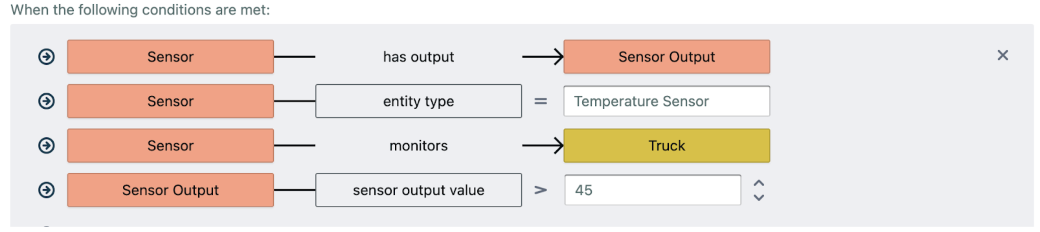Screen dimensions: 1040x232
Task: Click the has output relationship label
Action: 418,57
